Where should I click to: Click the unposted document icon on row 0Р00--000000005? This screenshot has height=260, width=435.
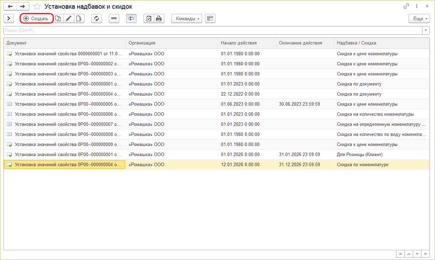[x=9, y=104]
